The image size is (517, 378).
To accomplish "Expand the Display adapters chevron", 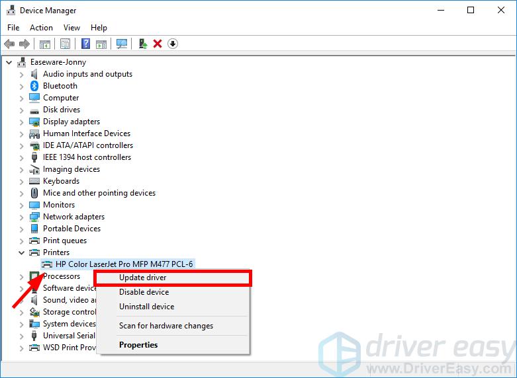I will [21, 122].
